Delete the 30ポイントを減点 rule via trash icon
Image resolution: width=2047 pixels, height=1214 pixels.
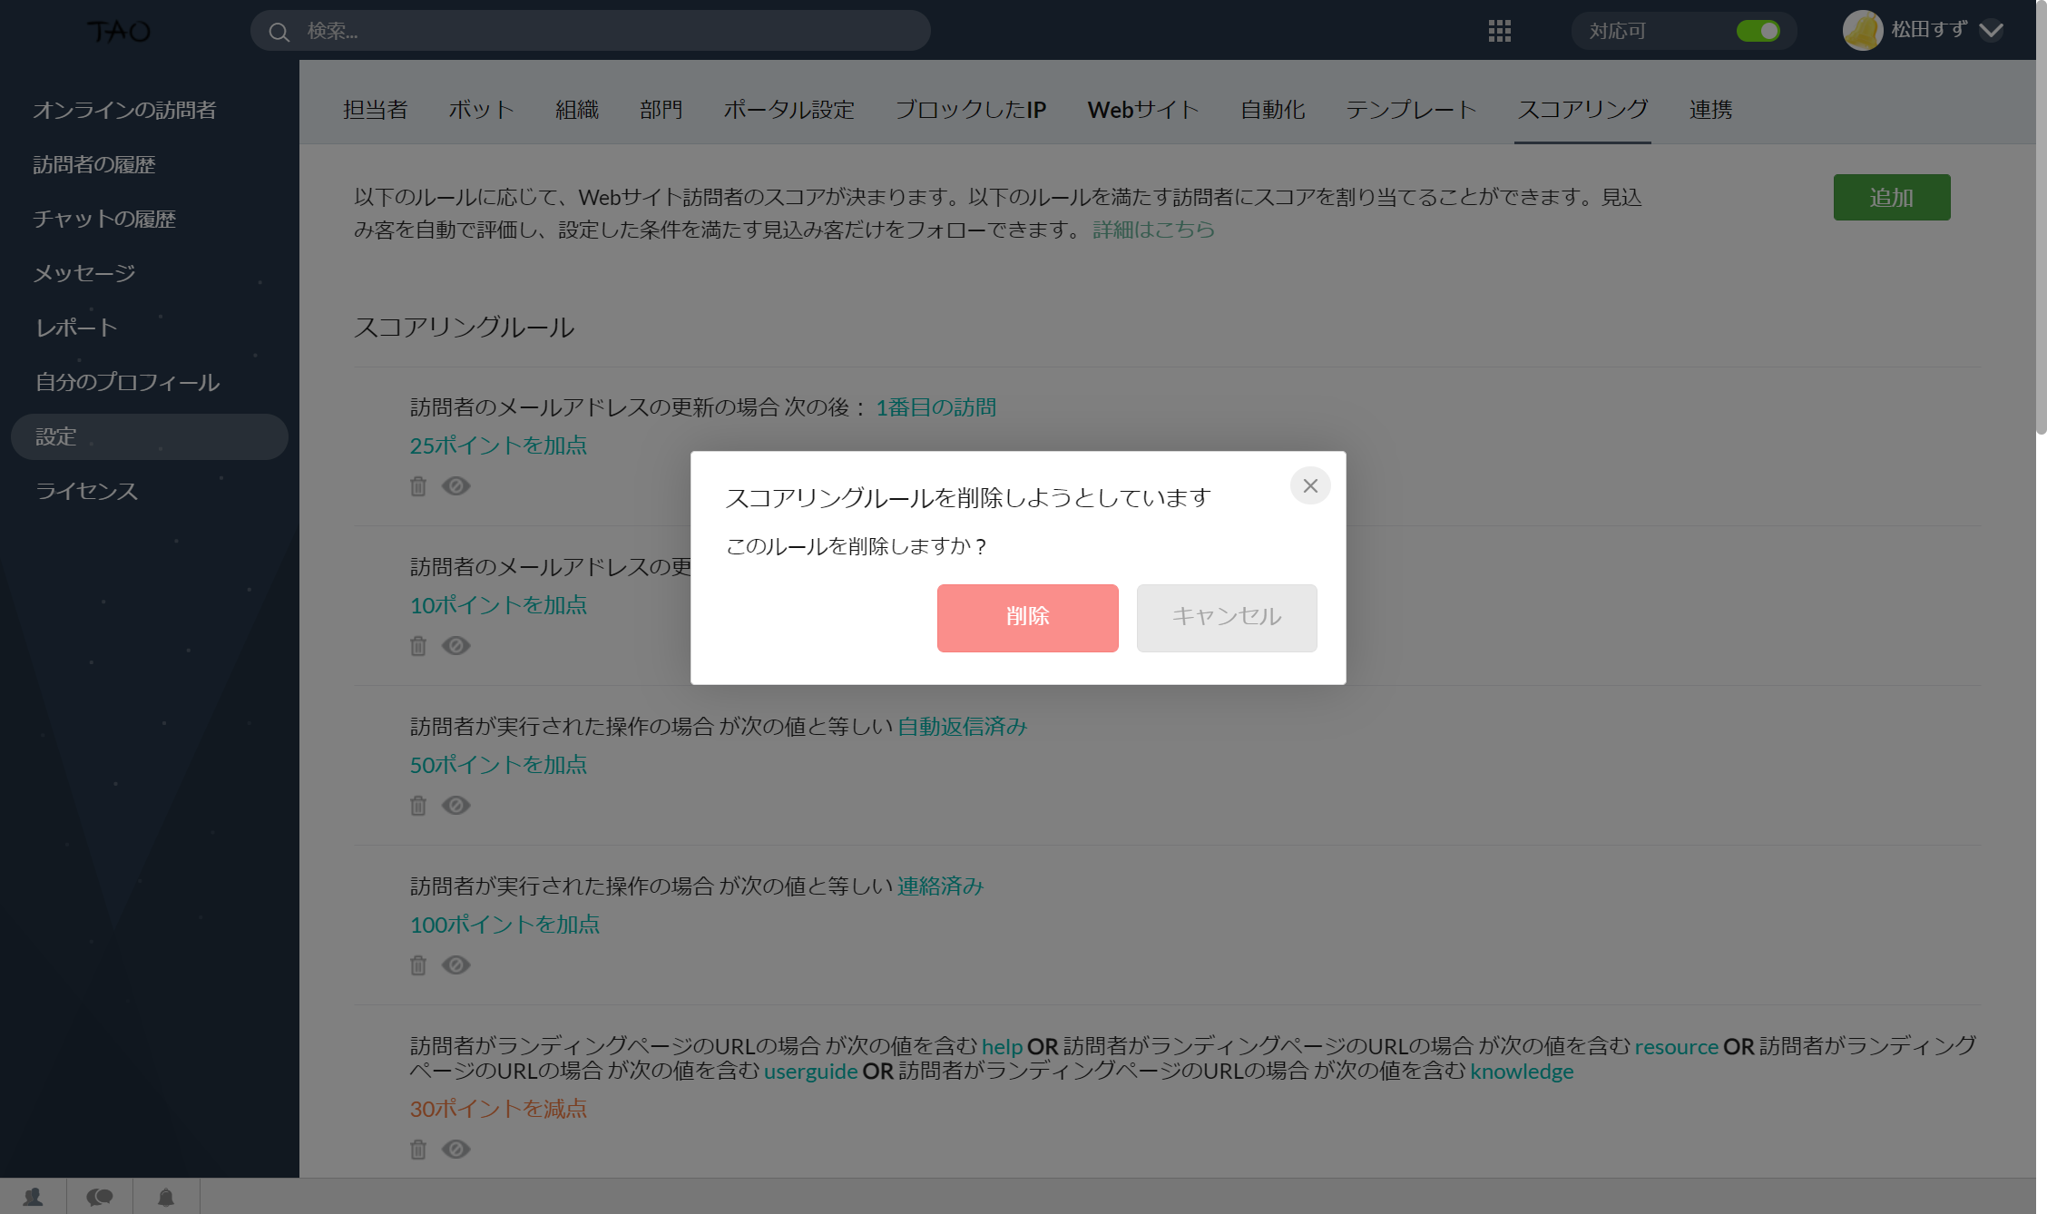pos(417,1150)
